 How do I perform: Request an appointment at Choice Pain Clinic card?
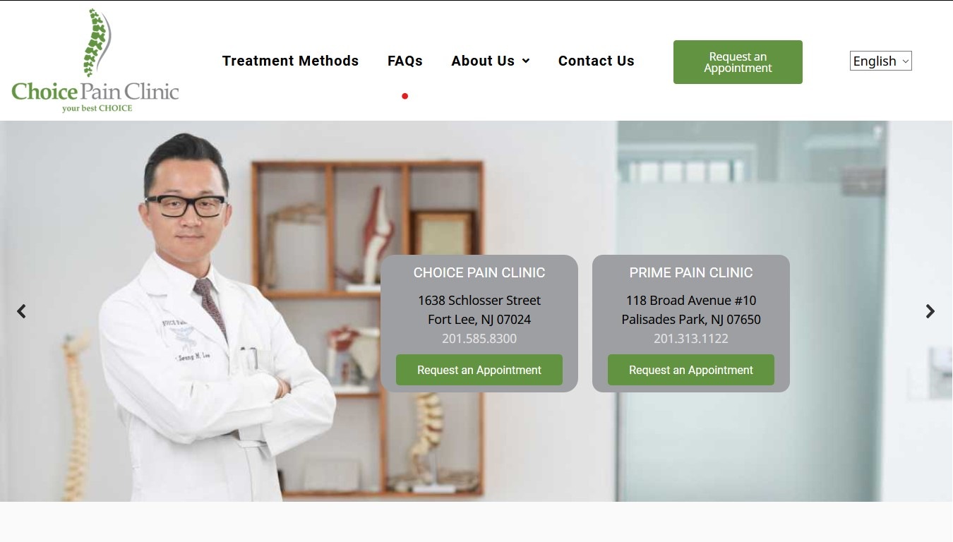[x=479, y=370]
